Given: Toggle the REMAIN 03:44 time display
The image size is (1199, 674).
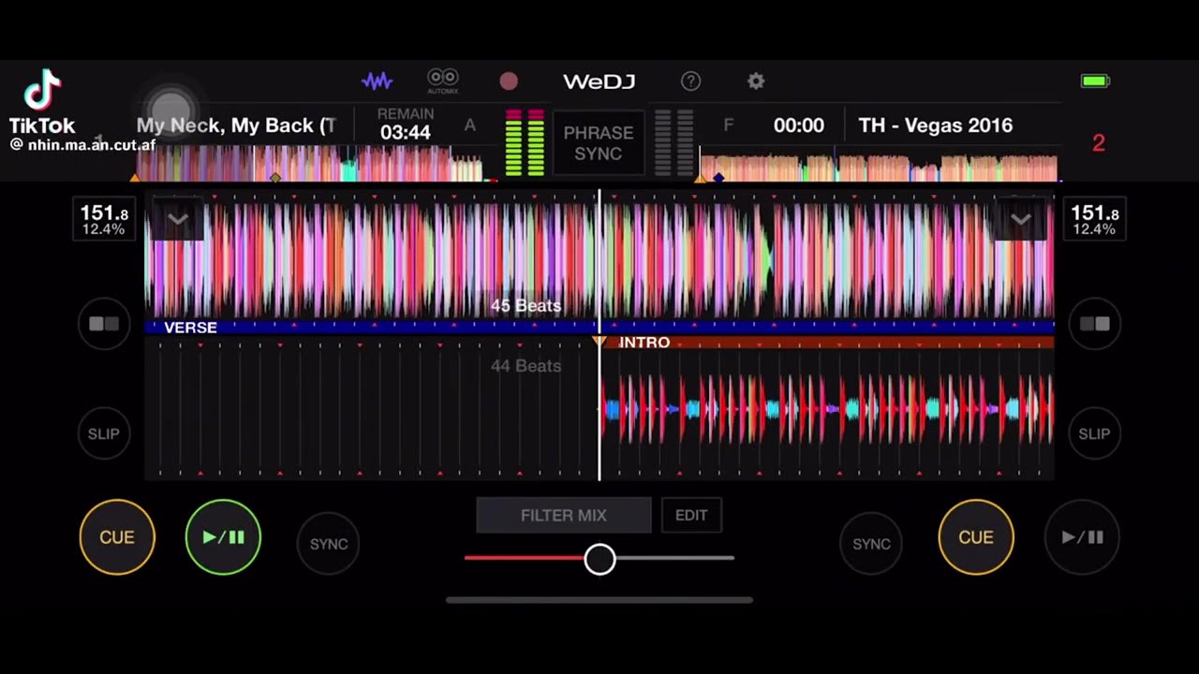Looking at the screenshot, I should pos(405,125).
